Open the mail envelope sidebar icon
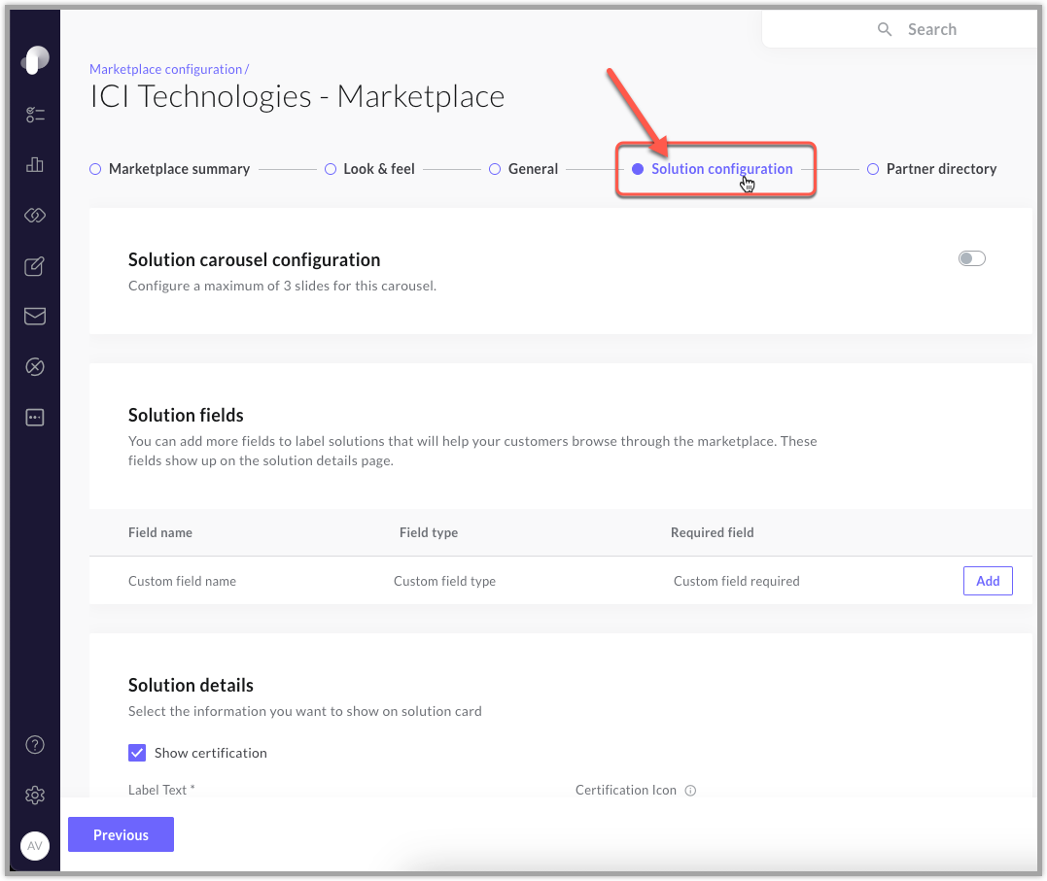1047x881 pixels. tap(35, 317)
